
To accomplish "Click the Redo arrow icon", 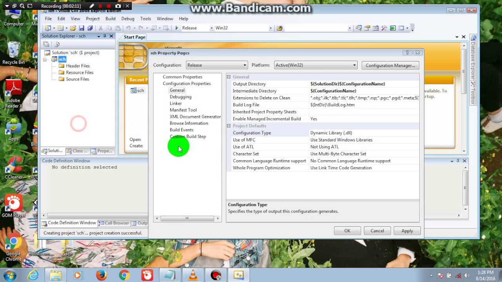I will 140,28.
